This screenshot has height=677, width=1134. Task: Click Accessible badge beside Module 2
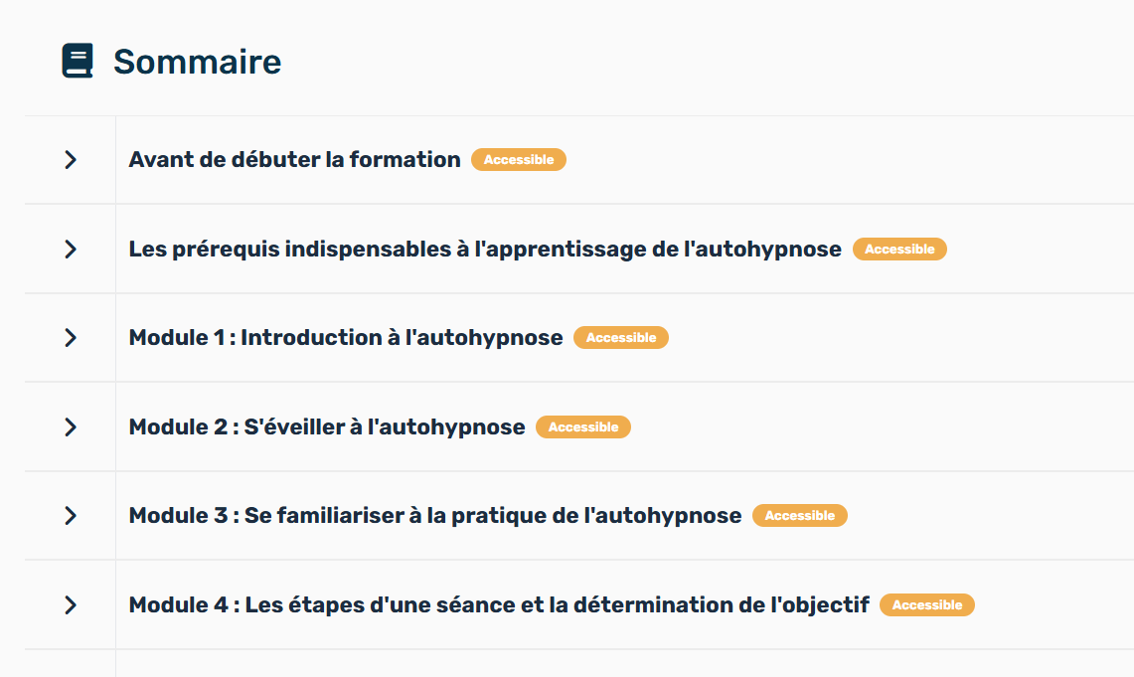(x=583, y=427)
